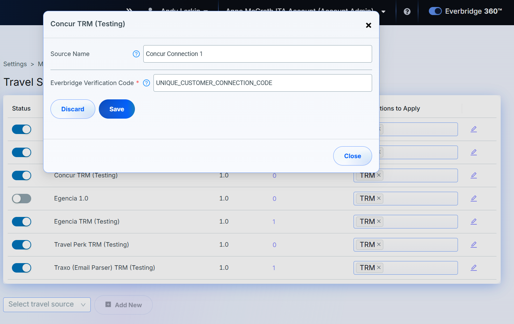Click help icon next to Source Name
This screenshot has height=324, width=514.
click(x=136, y=54)
